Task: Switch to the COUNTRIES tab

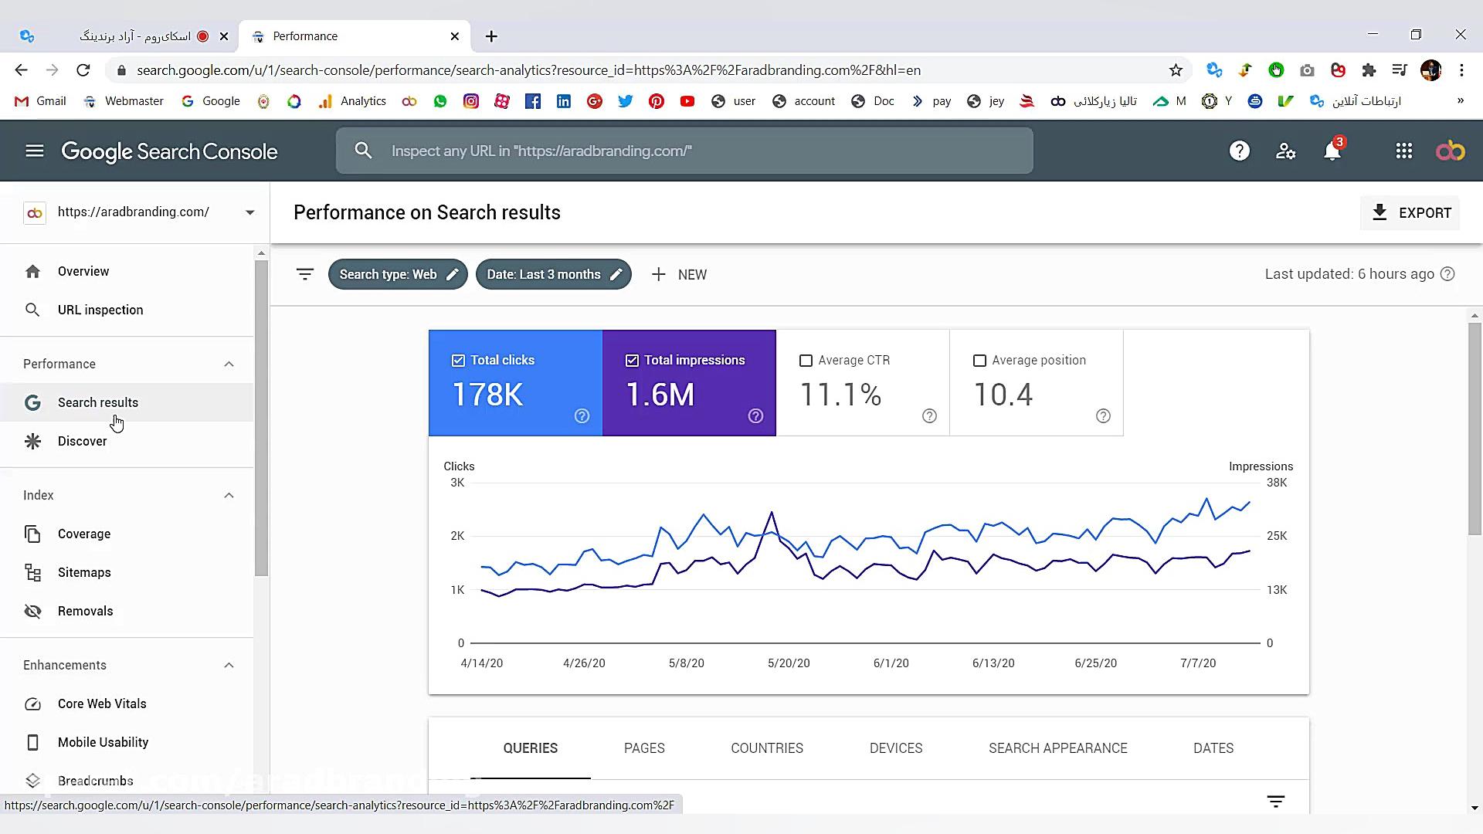Action: [766, 748]
